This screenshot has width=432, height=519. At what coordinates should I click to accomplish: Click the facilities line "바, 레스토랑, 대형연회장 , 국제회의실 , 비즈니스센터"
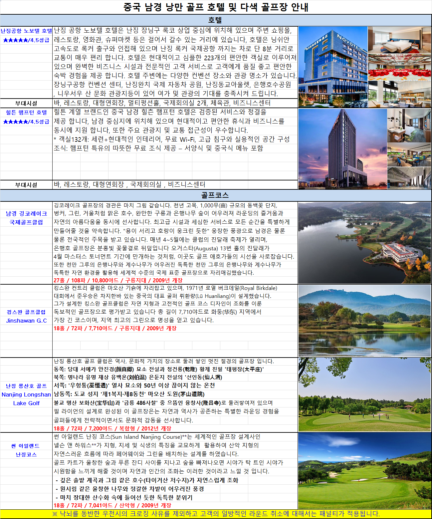tap(129, 184)
